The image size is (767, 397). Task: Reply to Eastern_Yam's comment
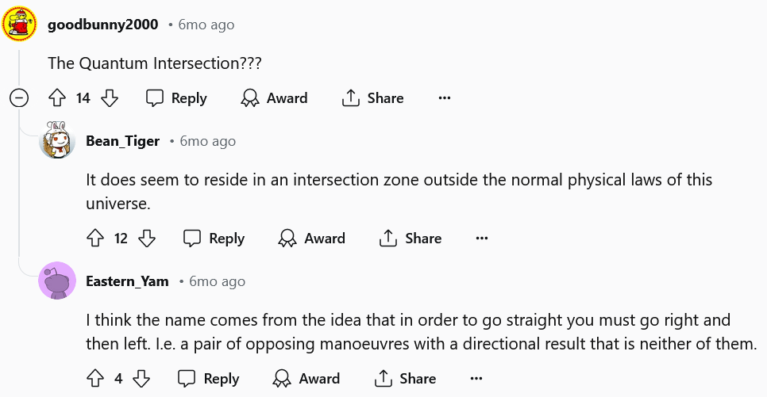208,379
